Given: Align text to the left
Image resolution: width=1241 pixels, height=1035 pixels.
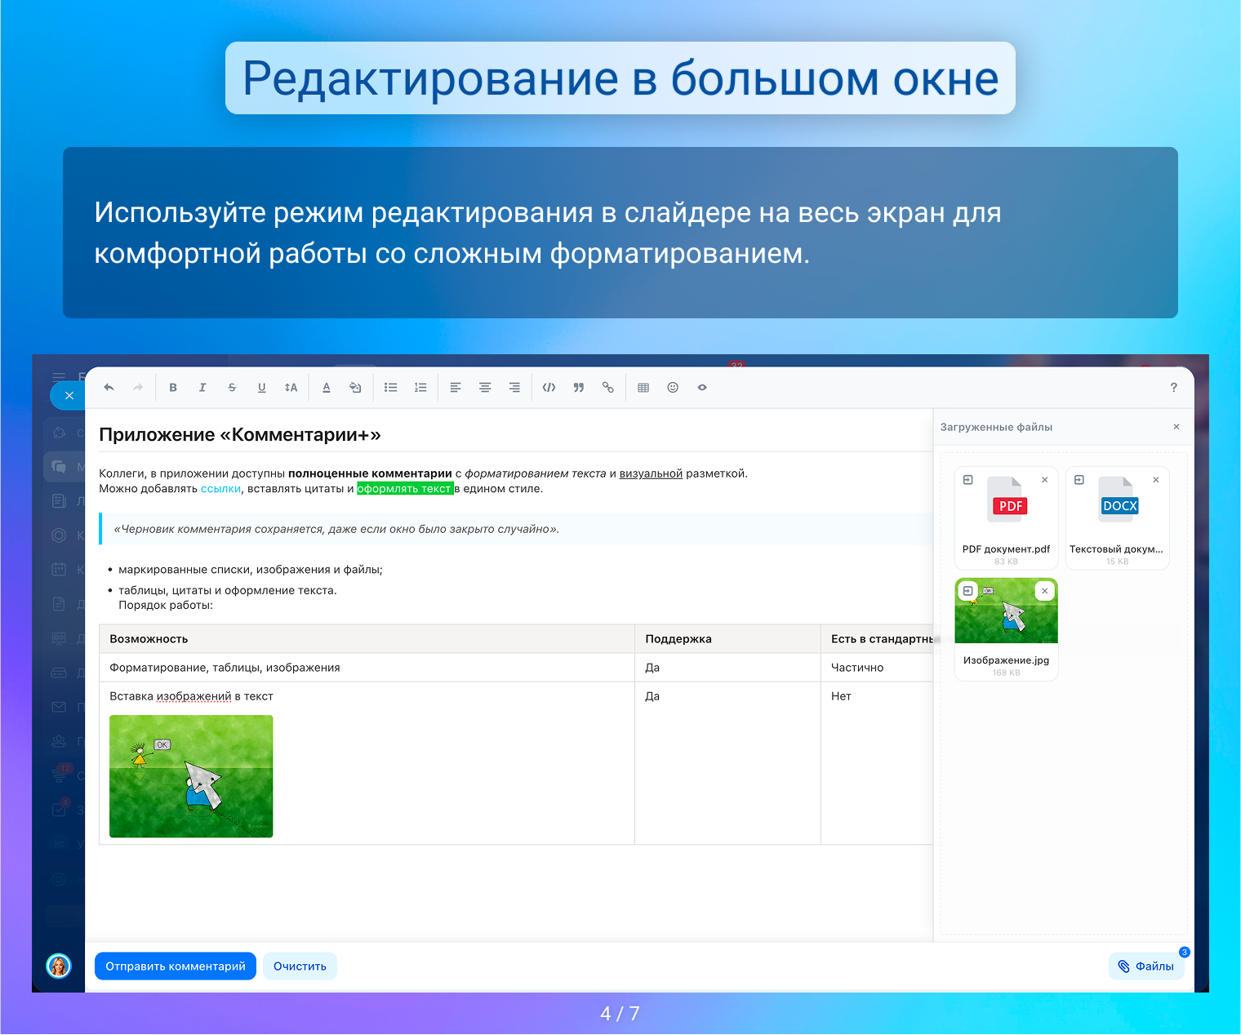Looking at the screenshot, I should (x=456, y=388).
